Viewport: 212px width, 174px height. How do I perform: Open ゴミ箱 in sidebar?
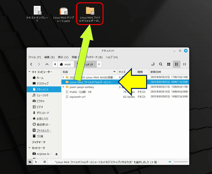pyautogui.click(x=44, y=136)
